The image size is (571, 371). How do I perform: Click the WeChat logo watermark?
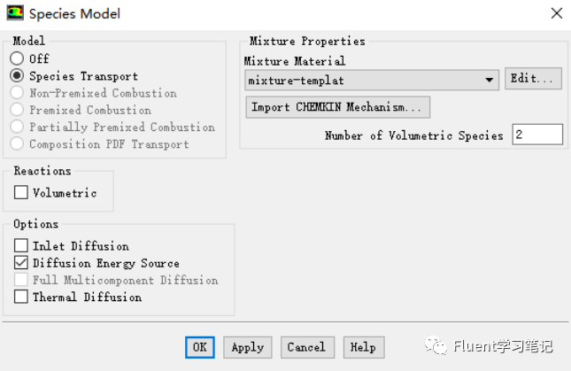click(436, 345)
